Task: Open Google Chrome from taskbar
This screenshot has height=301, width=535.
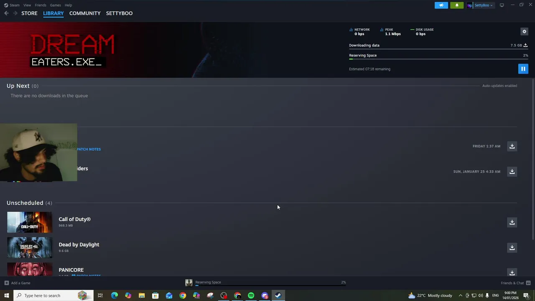Action: coord(183,296)
